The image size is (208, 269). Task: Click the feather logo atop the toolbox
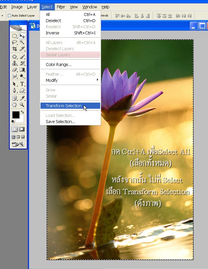(18, 28)
